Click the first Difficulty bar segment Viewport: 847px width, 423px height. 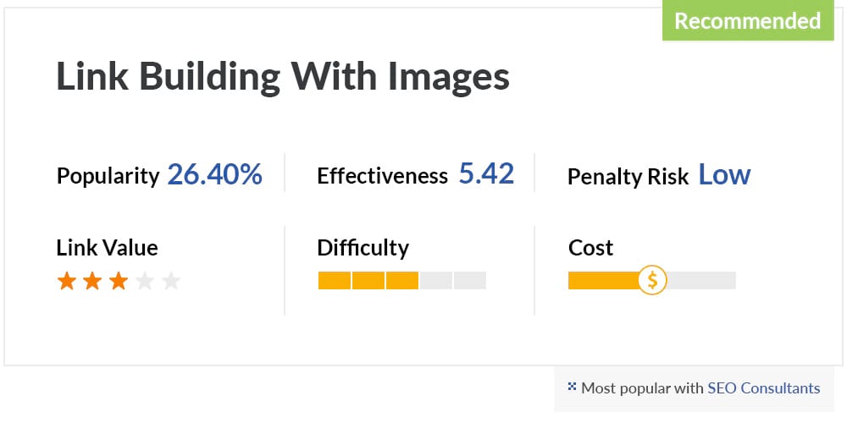click(335, 281)
